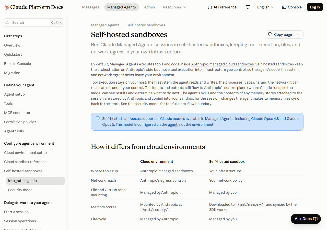Viewport: 327px width, 230px height.
Task: Click the Ask Docs book icon
Action: (x=315, y=219)
